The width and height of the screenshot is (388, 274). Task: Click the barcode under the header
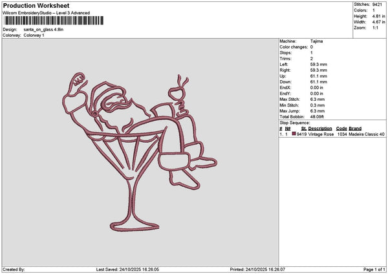[x=54, y=21]
